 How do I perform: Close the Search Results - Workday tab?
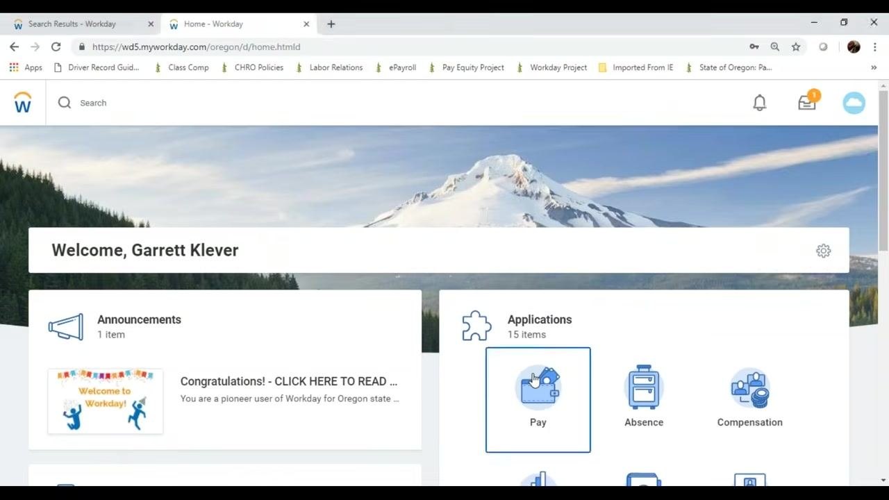point(151,24)
